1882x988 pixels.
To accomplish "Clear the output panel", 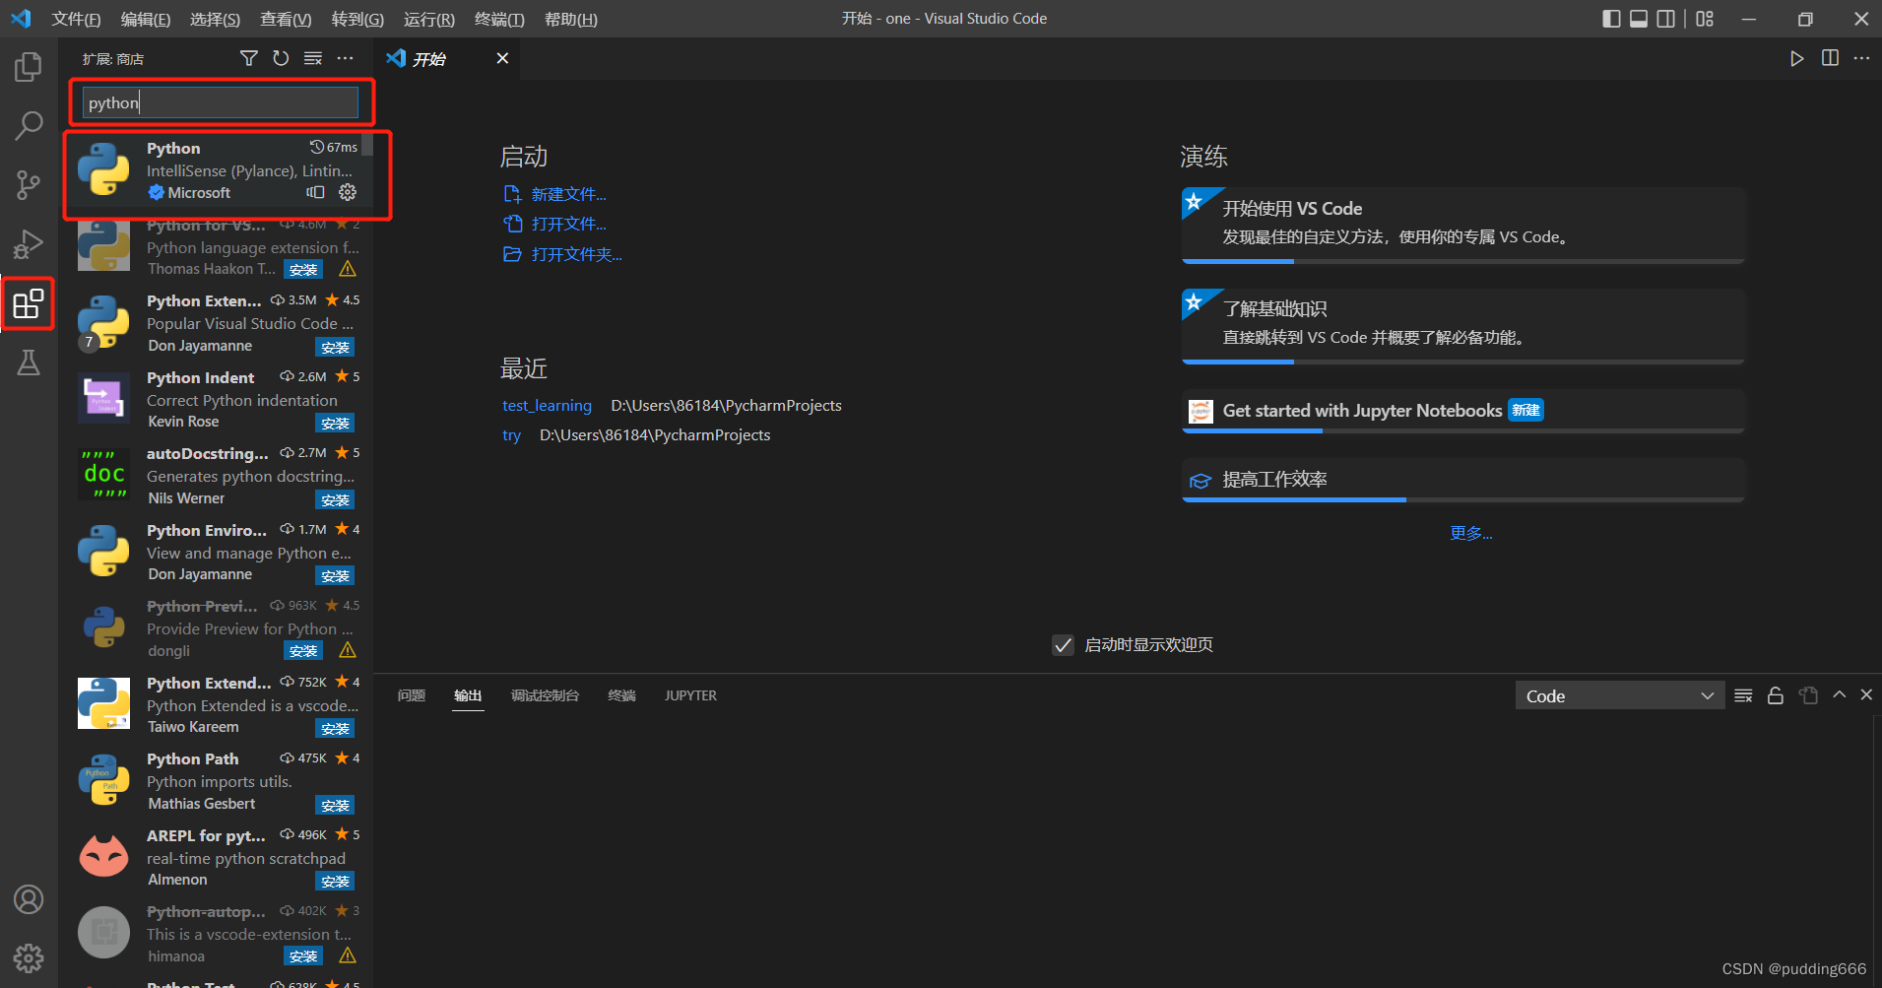I will (1743, 695).
